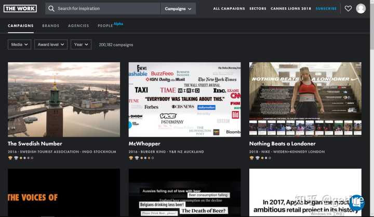Open the Nothing Beats a Londoner thumbnail

tap(305, 100)
